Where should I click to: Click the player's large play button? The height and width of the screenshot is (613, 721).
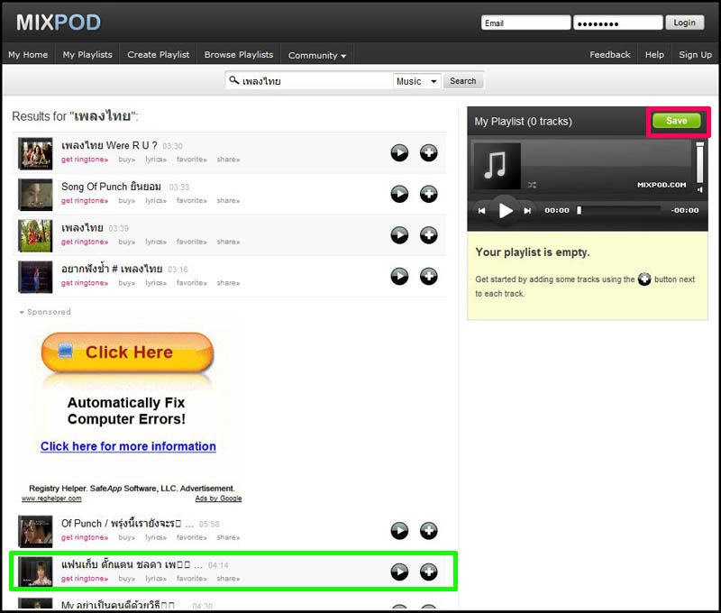505,211
